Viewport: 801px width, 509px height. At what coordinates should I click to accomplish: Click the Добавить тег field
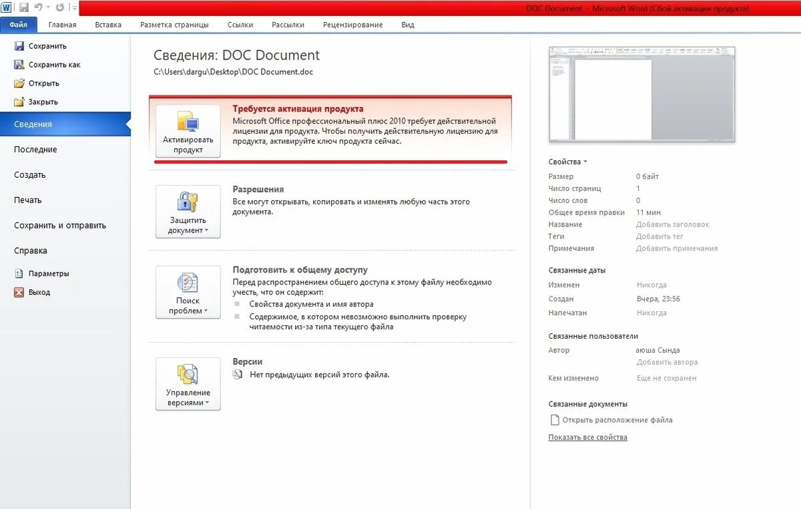point(659,236)
